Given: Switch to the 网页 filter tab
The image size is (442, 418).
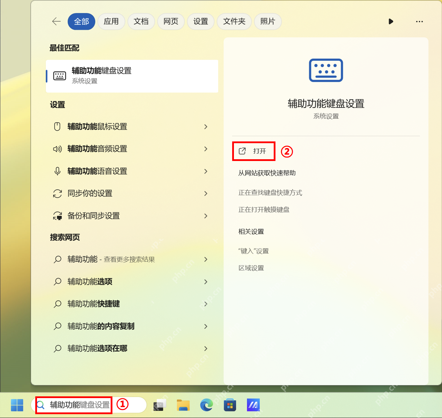Looking at the screenshot, I should (171, 21).
